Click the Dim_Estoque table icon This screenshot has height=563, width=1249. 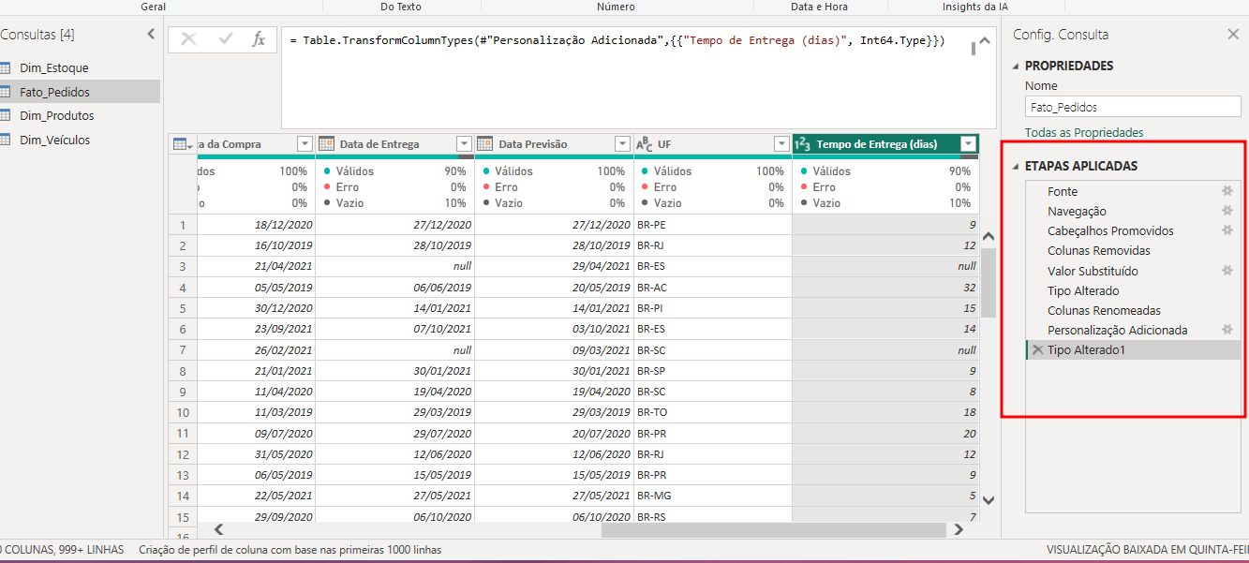5,68
